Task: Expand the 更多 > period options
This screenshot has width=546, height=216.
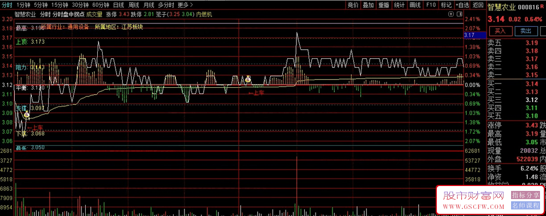Action: pos(185,5)
